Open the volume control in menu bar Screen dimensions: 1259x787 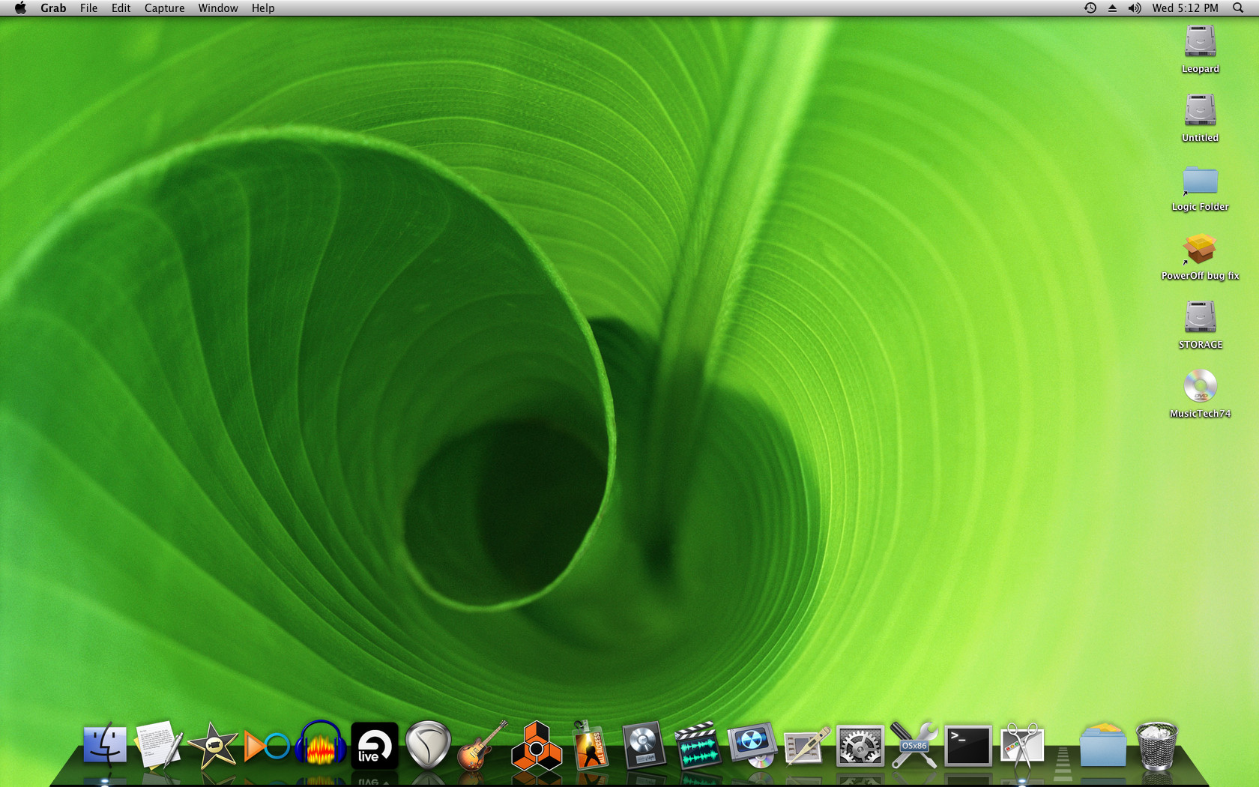pos(1134,8)
